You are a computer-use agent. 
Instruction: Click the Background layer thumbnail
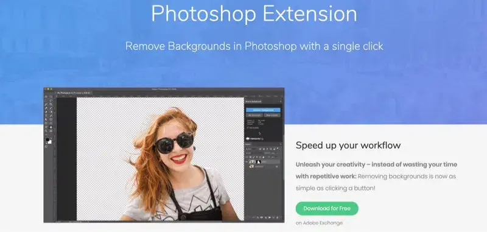click(x=251, y=167)
